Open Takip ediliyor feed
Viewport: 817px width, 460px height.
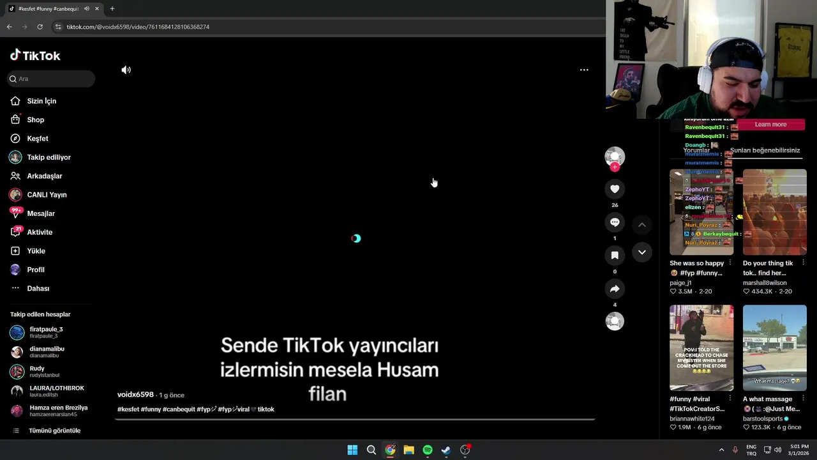[49, 157]
